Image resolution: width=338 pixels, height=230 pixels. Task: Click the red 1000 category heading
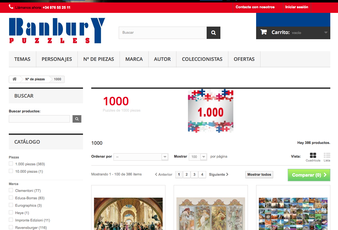116,101
